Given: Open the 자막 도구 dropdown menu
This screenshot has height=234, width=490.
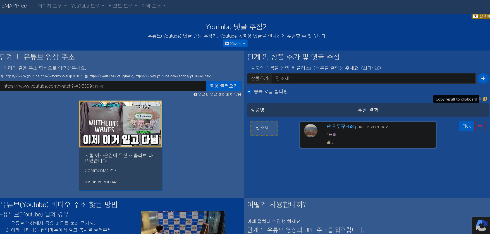Looking at the screenshot, I should [153, 6].
